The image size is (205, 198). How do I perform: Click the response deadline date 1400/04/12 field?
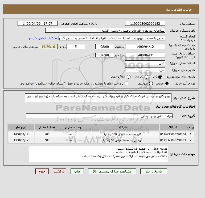tap(145, 47)
